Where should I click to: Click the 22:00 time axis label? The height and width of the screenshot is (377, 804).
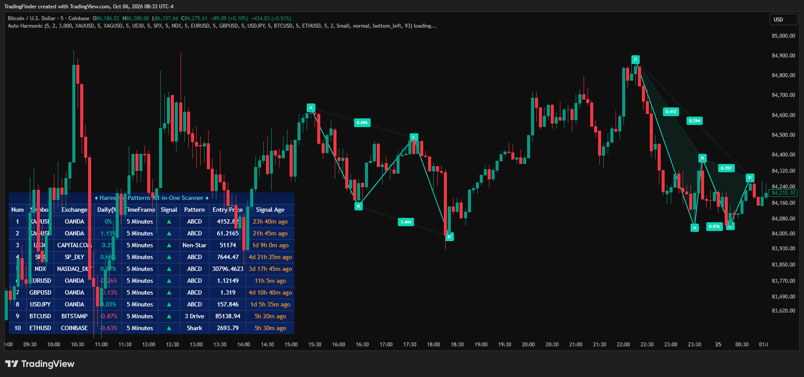point(623,345)
